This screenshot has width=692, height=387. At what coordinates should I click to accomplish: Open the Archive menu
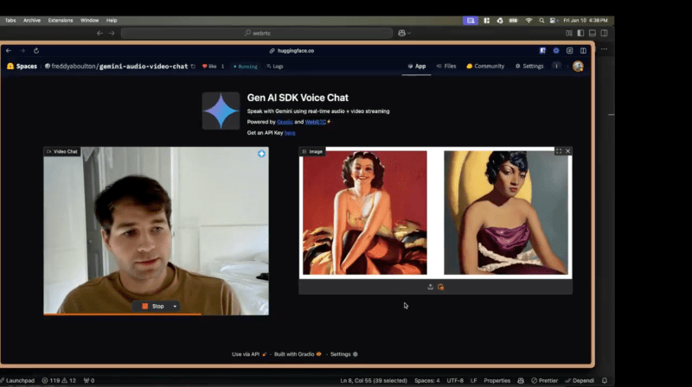32,20
